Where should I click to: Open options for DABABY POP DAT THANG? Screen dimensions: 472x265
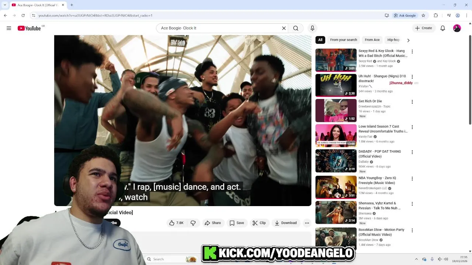pos(412,152)
